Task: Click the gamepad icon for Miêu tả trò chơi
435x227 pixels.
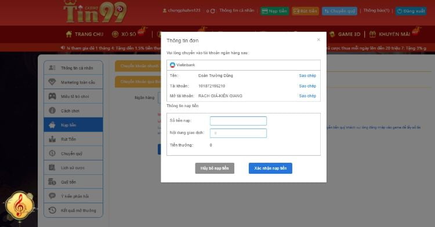Action: (52, 96)
